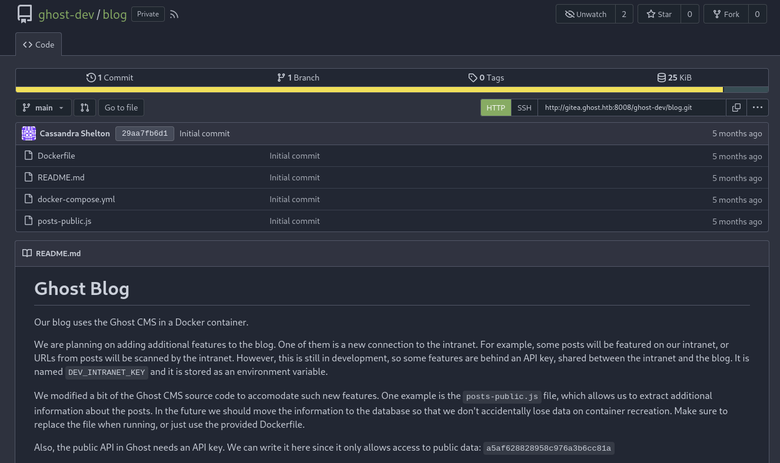Open the ghost-dev owner page
This screenshot has height=463, width=780.
(67, 14)
